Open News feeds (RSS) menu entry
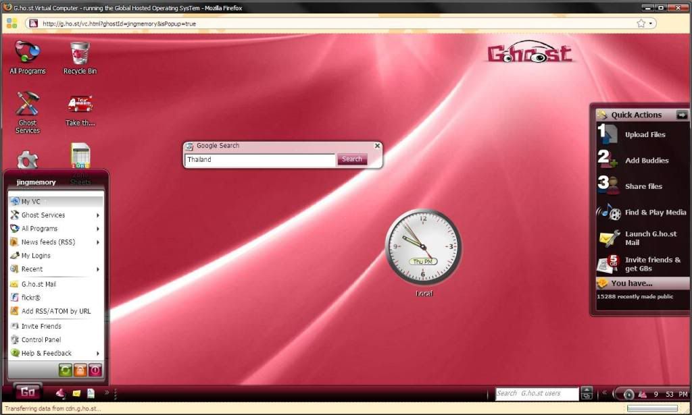The width and height of the screenshot is (692, 415). pyautogui.click(x=55, y=242)
